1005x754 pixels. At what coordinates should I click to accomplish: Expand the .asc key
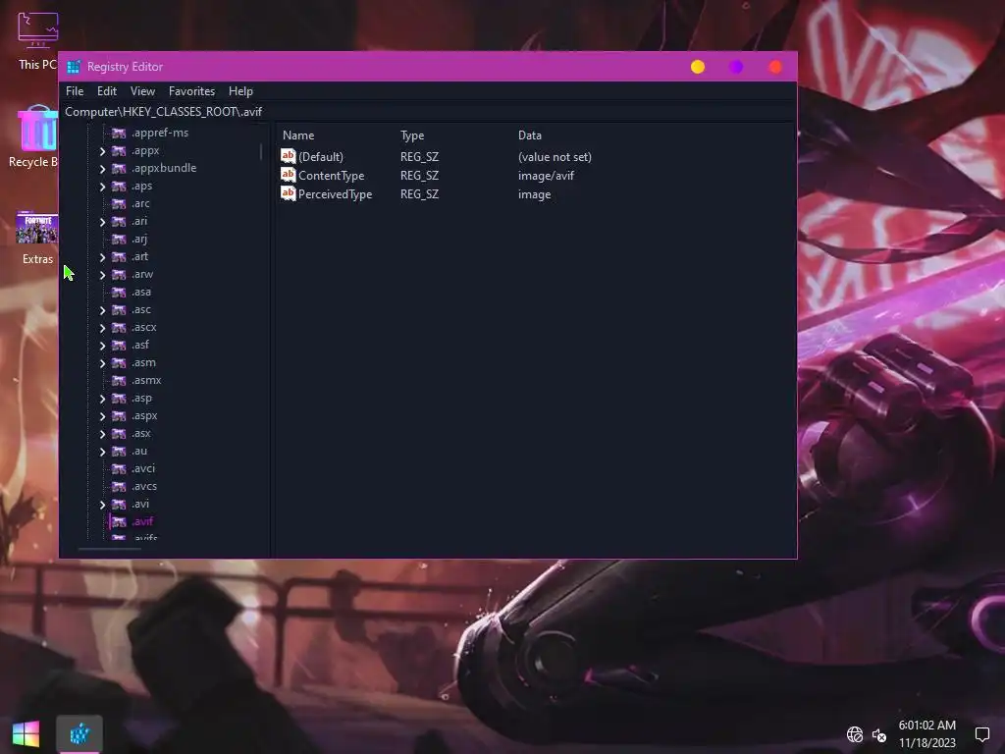[x=102, y=310]
